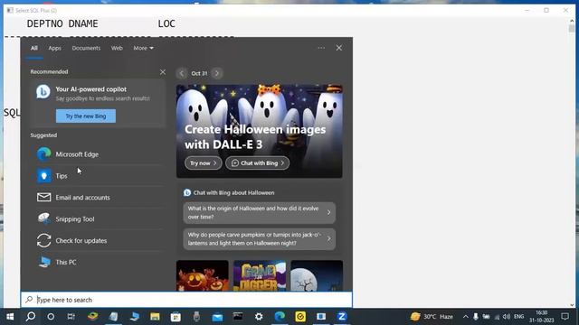
Task: Click SQL Plus window vertical scrollbar
Action: point(572,162)
